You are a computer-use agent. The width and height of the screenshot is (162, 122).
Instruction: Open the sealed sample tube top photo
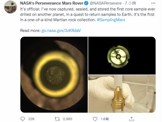coord(122,55)
